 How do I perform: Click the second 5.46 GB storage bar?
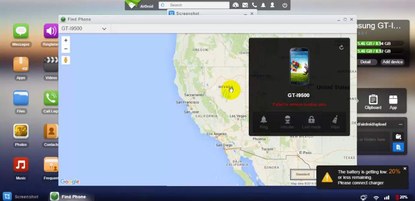(380, 51)
